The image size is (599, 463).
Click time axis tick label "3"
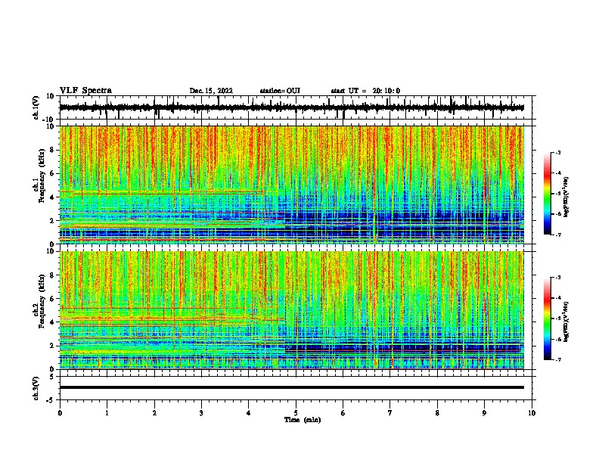point(201,413)
